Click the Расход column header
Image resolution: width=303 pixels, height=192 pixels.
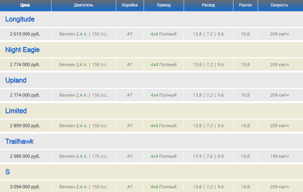point(208,5)
